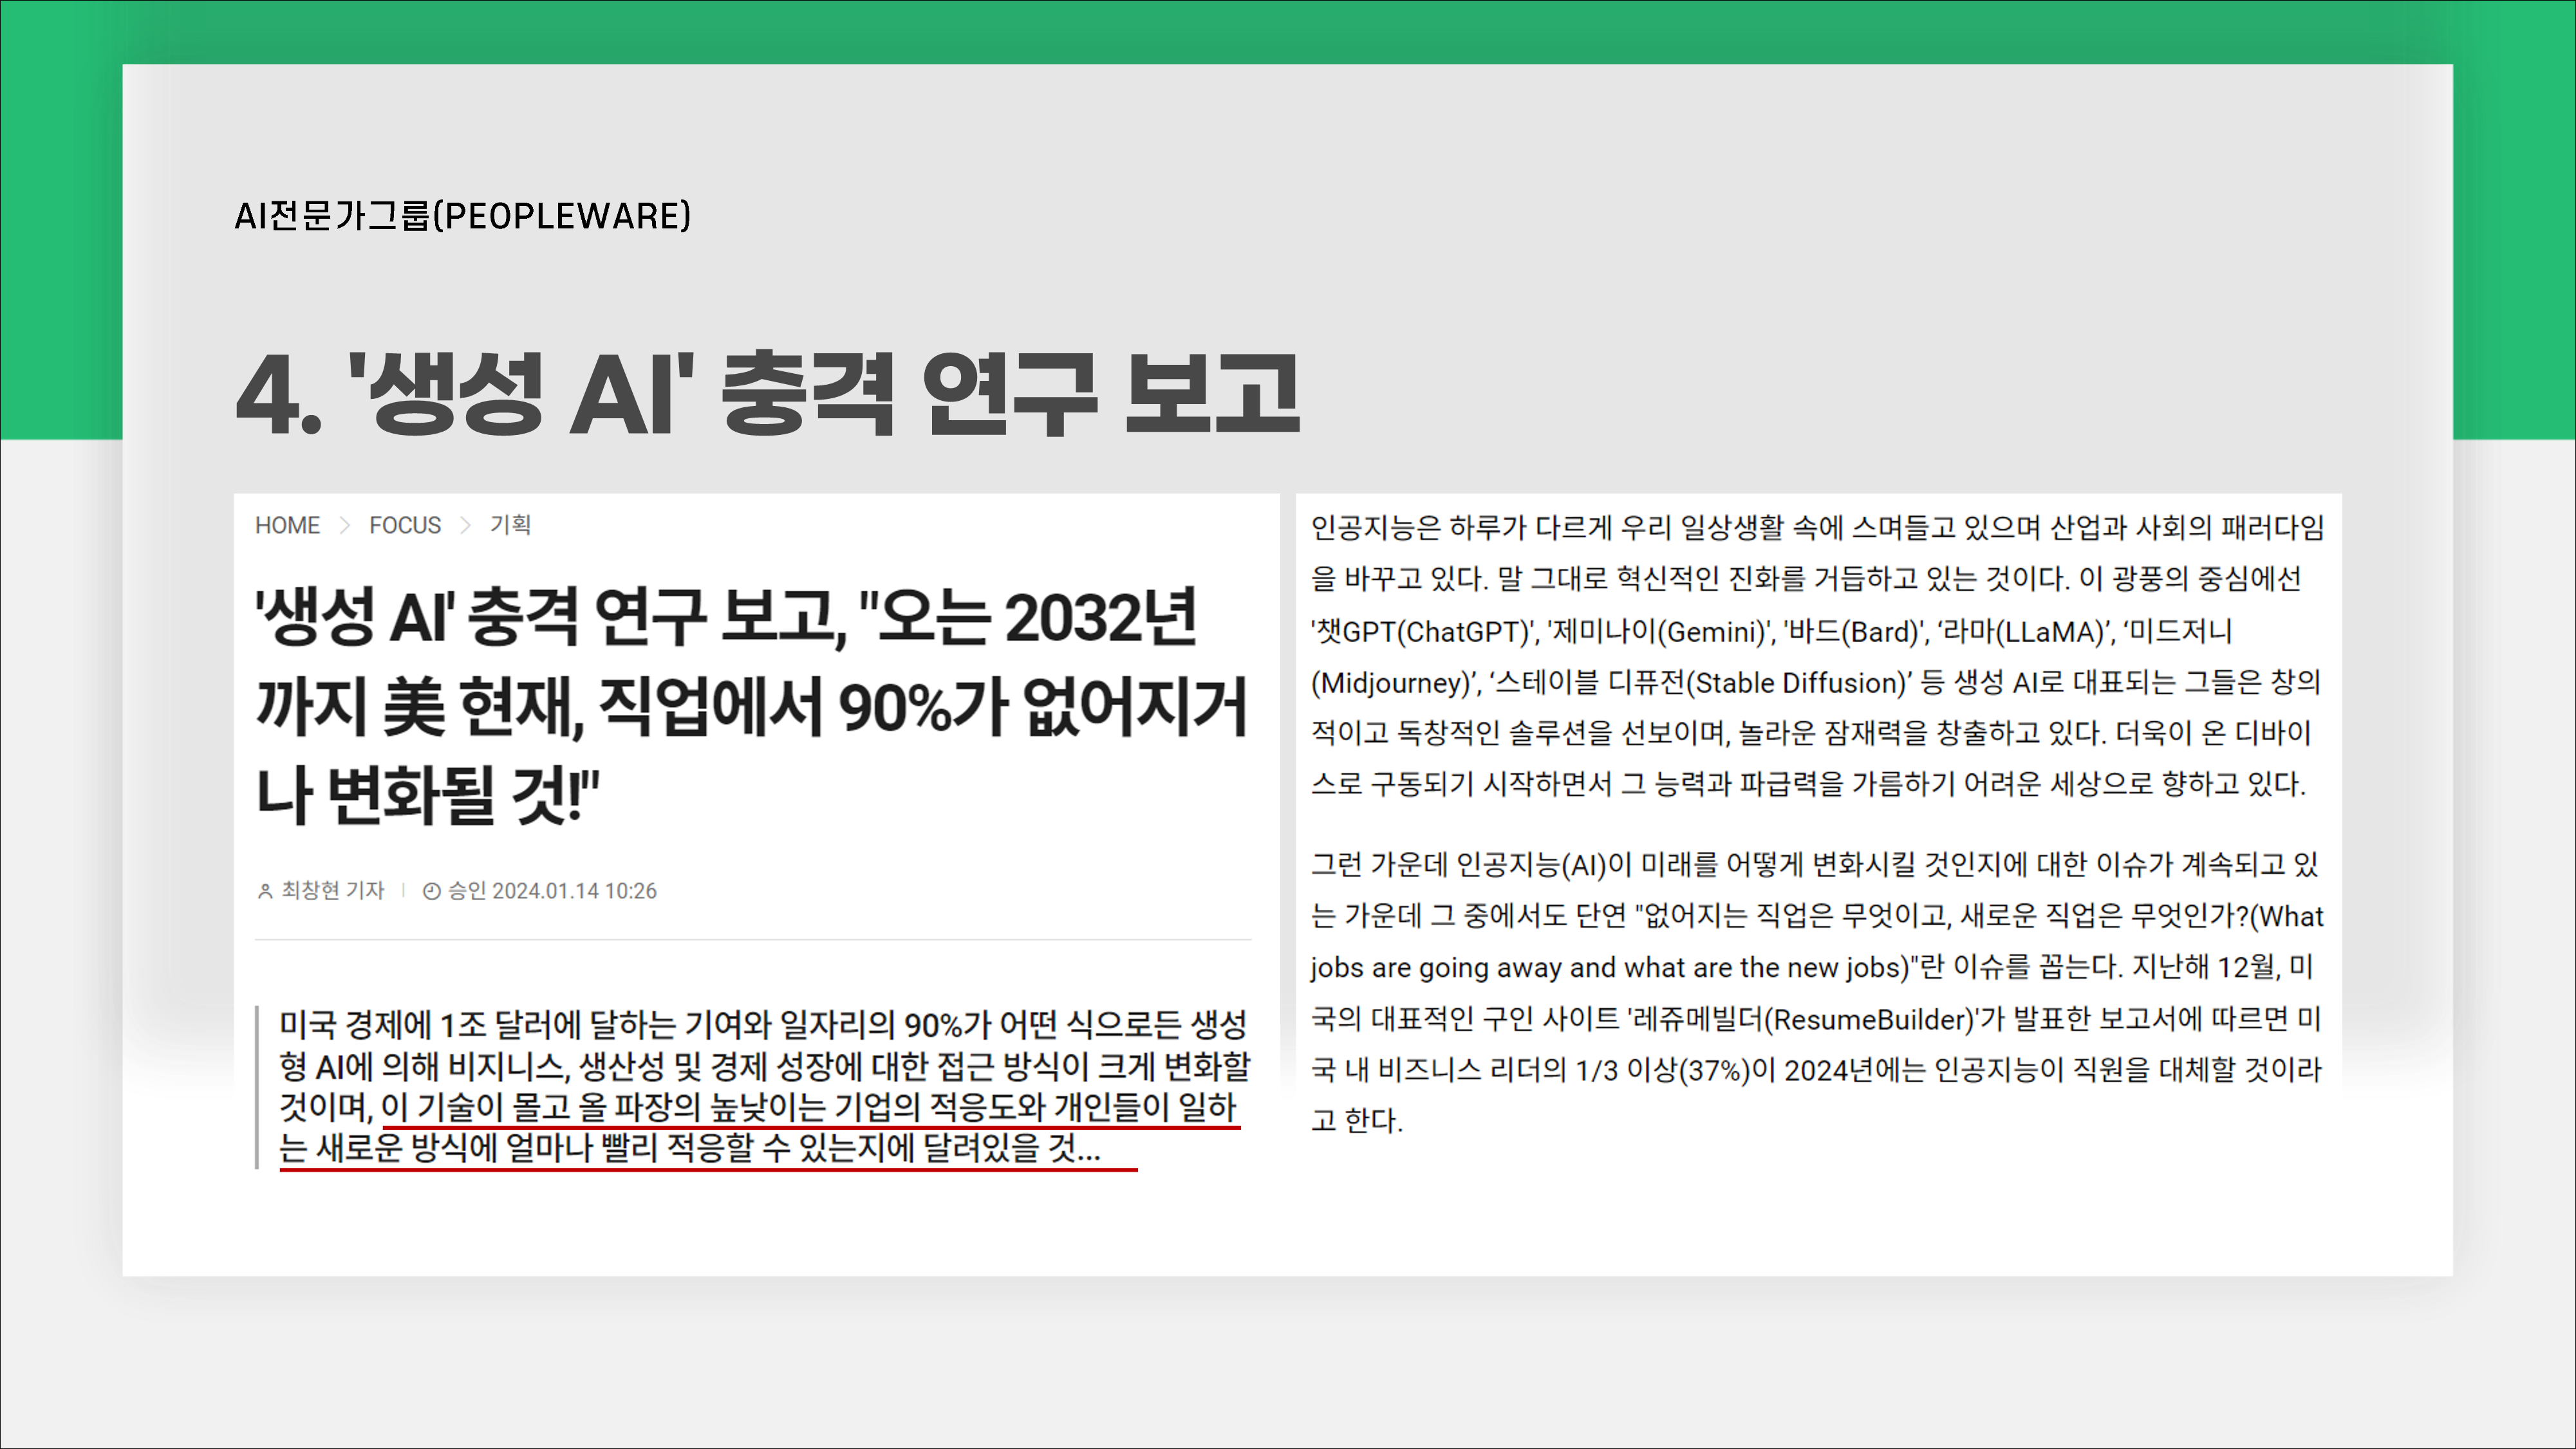Click the Stable Diffusion mention
Screen dimensions: 2576x1449
point(1799,683)
